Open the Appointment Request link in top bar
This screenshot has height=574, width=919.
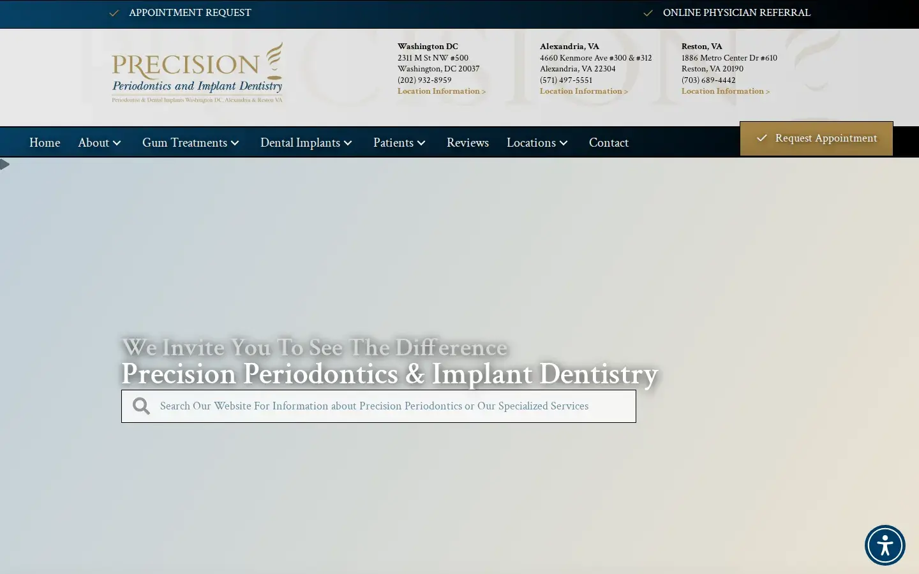190,13
